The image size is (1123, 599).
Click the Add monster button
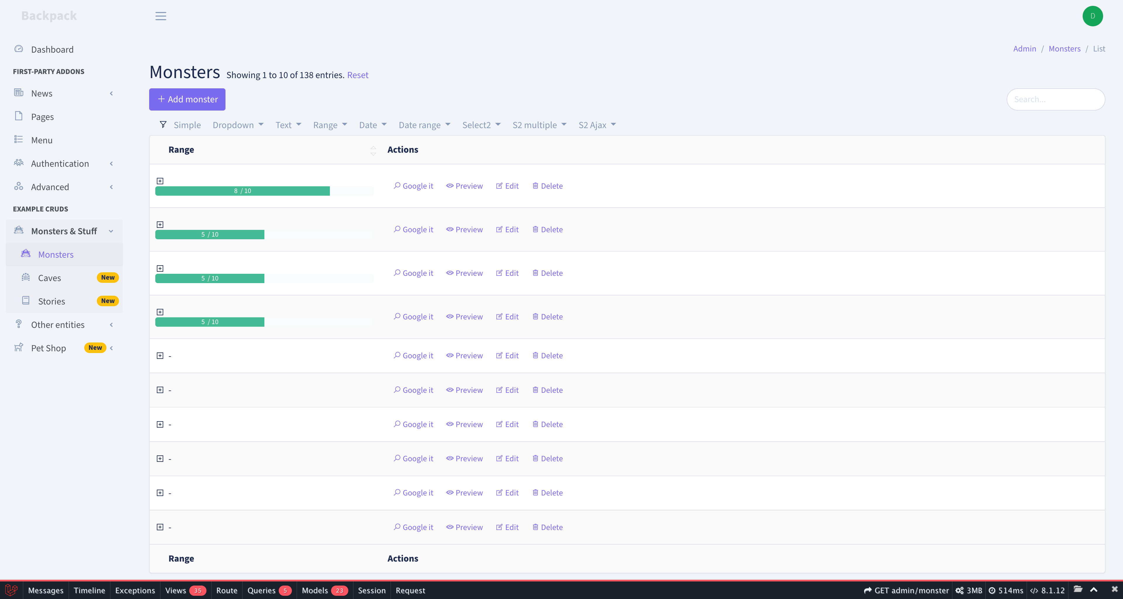[x=187, y=99]
